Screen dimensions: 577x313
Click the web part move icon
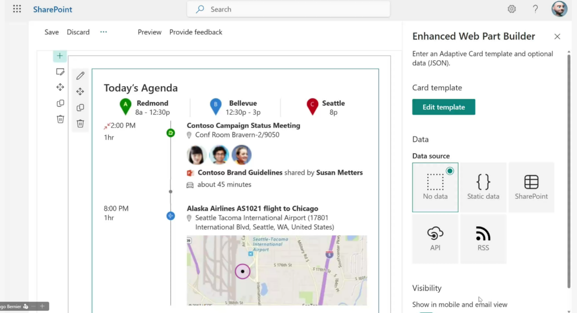pyautogui.click(x=80, y=91)
